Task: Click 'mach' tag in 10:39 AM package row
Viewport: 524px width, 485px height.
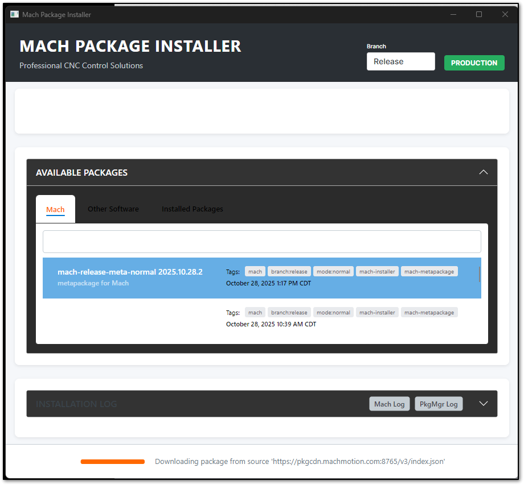Action: coord(255,313)
